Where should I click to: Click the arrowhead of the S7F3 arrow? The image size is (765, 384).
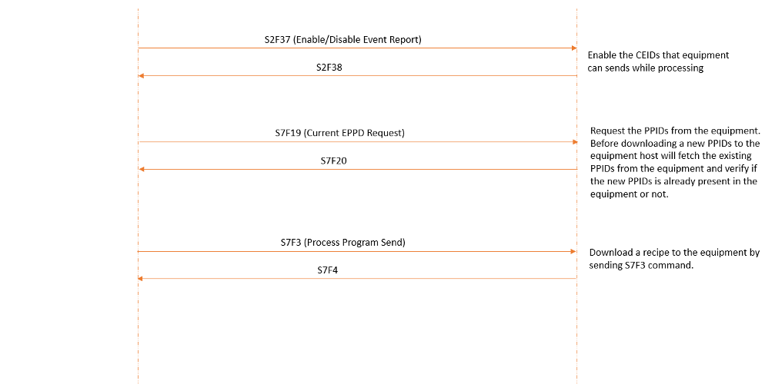(x=574, y=252)
